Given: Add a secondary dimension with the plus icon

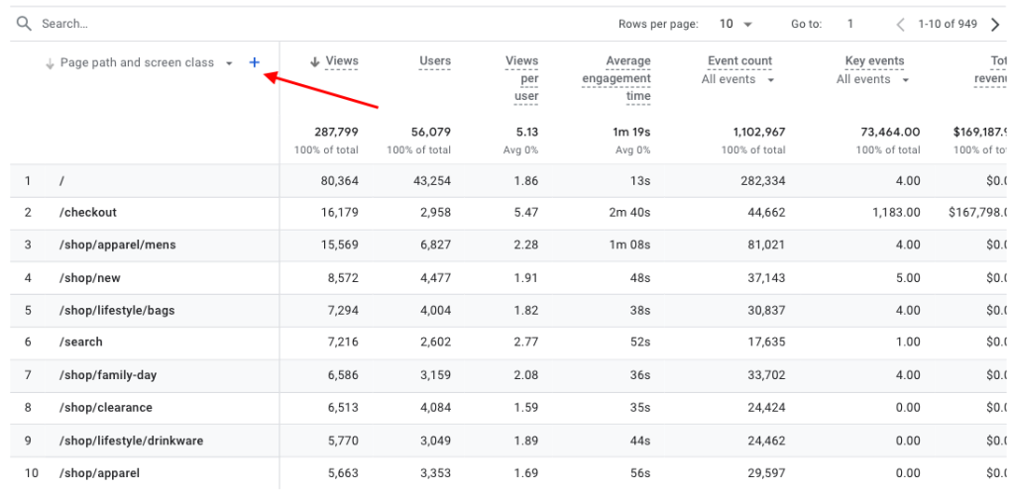Looking at the screenshot, I should point(255,62).
